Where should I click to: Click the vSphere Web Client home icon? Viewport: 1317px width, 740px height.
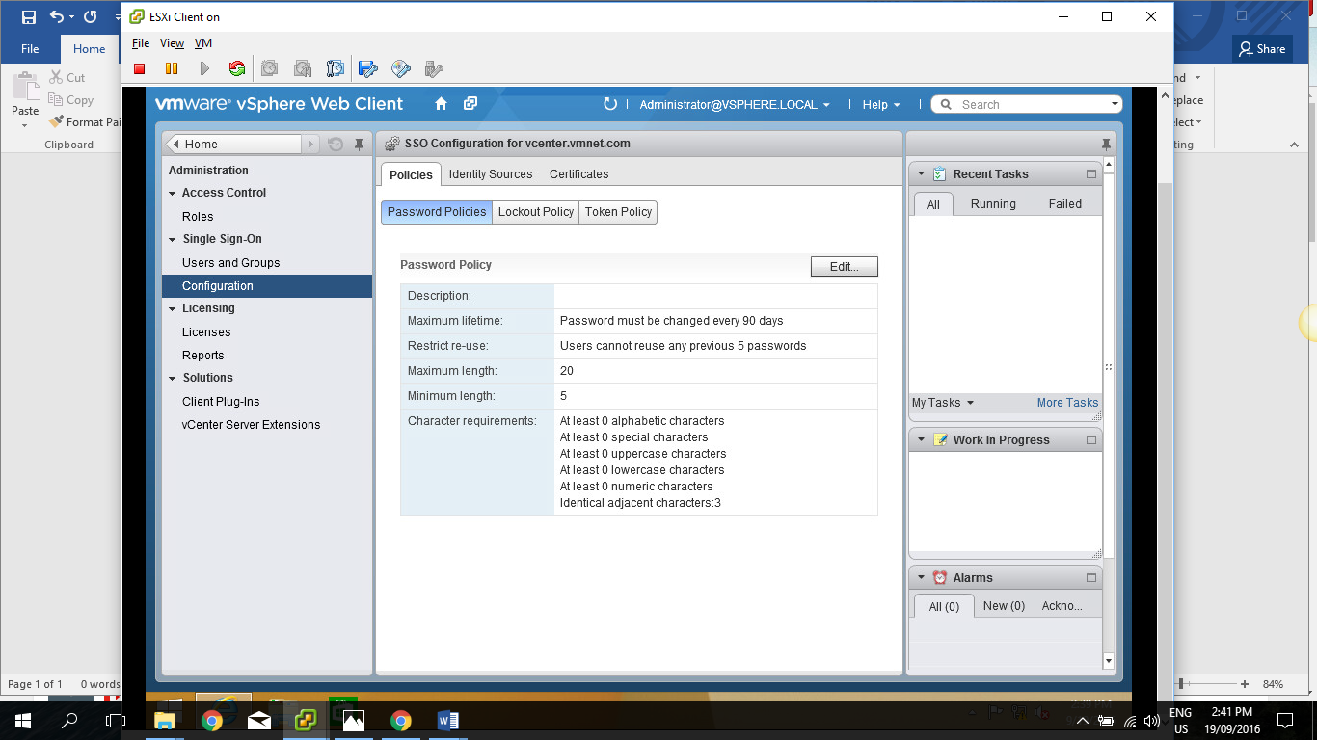click(x=441, y=104)
